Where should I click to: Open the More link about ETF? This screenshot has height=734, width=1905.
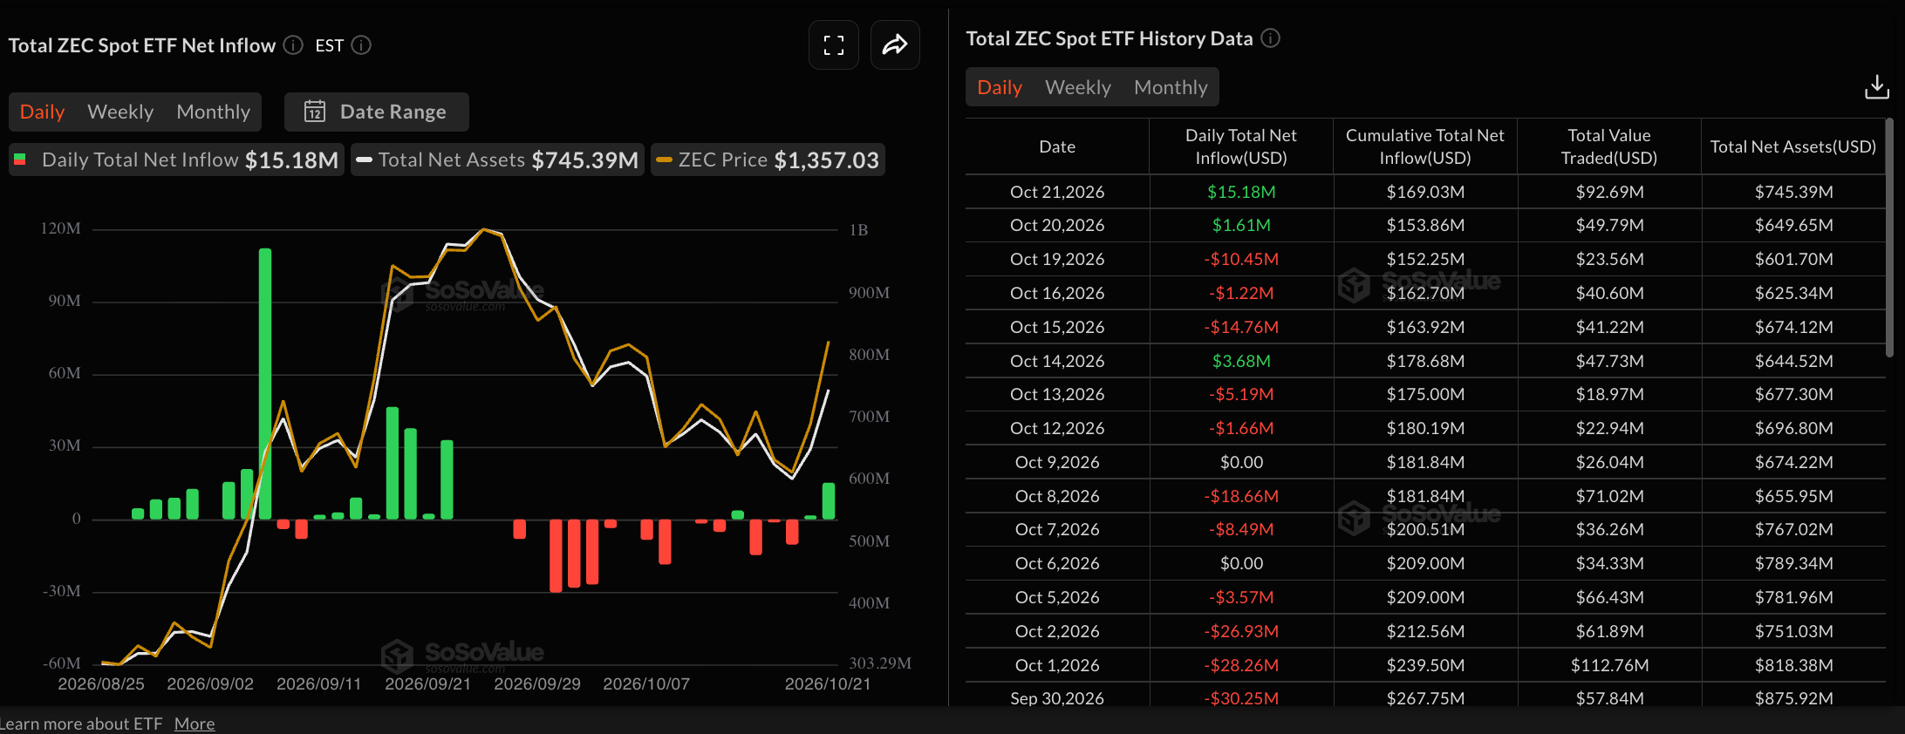195,724
